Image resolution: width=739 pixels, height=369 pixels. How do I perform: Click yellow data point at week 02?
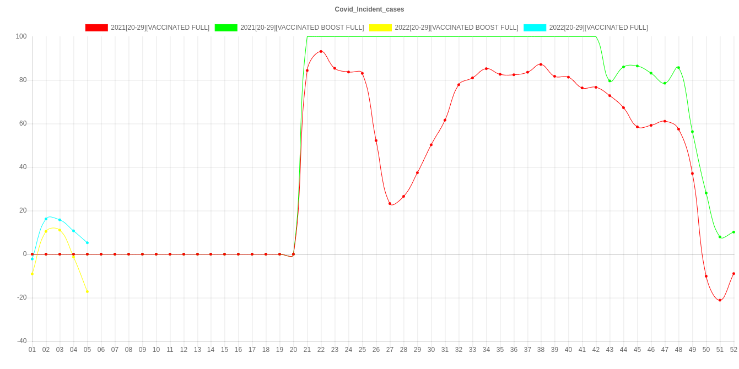click(x=46, y=231)
